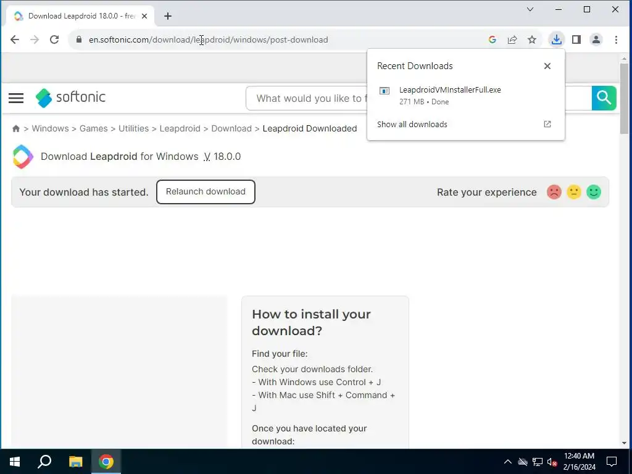The height and width of the screenshot is (474, 632).
Task: Click Relaunch download button
Action: coord(206,192)
